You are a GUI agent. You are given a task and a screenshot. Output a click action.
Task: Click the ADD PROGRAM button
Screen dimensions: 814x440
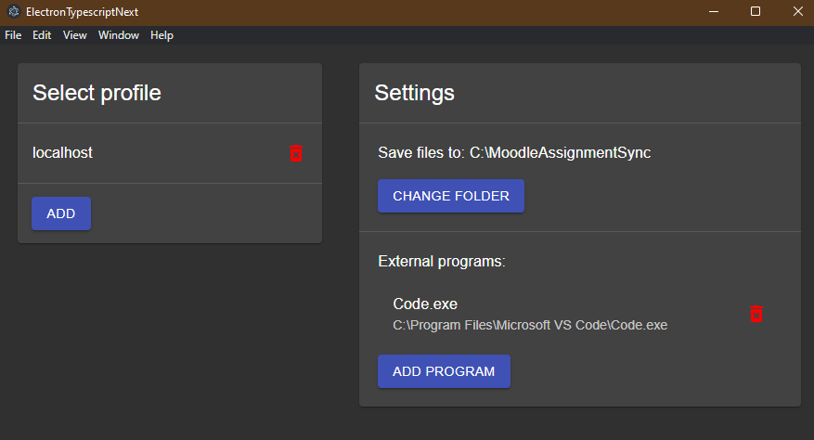coord(444,371)
